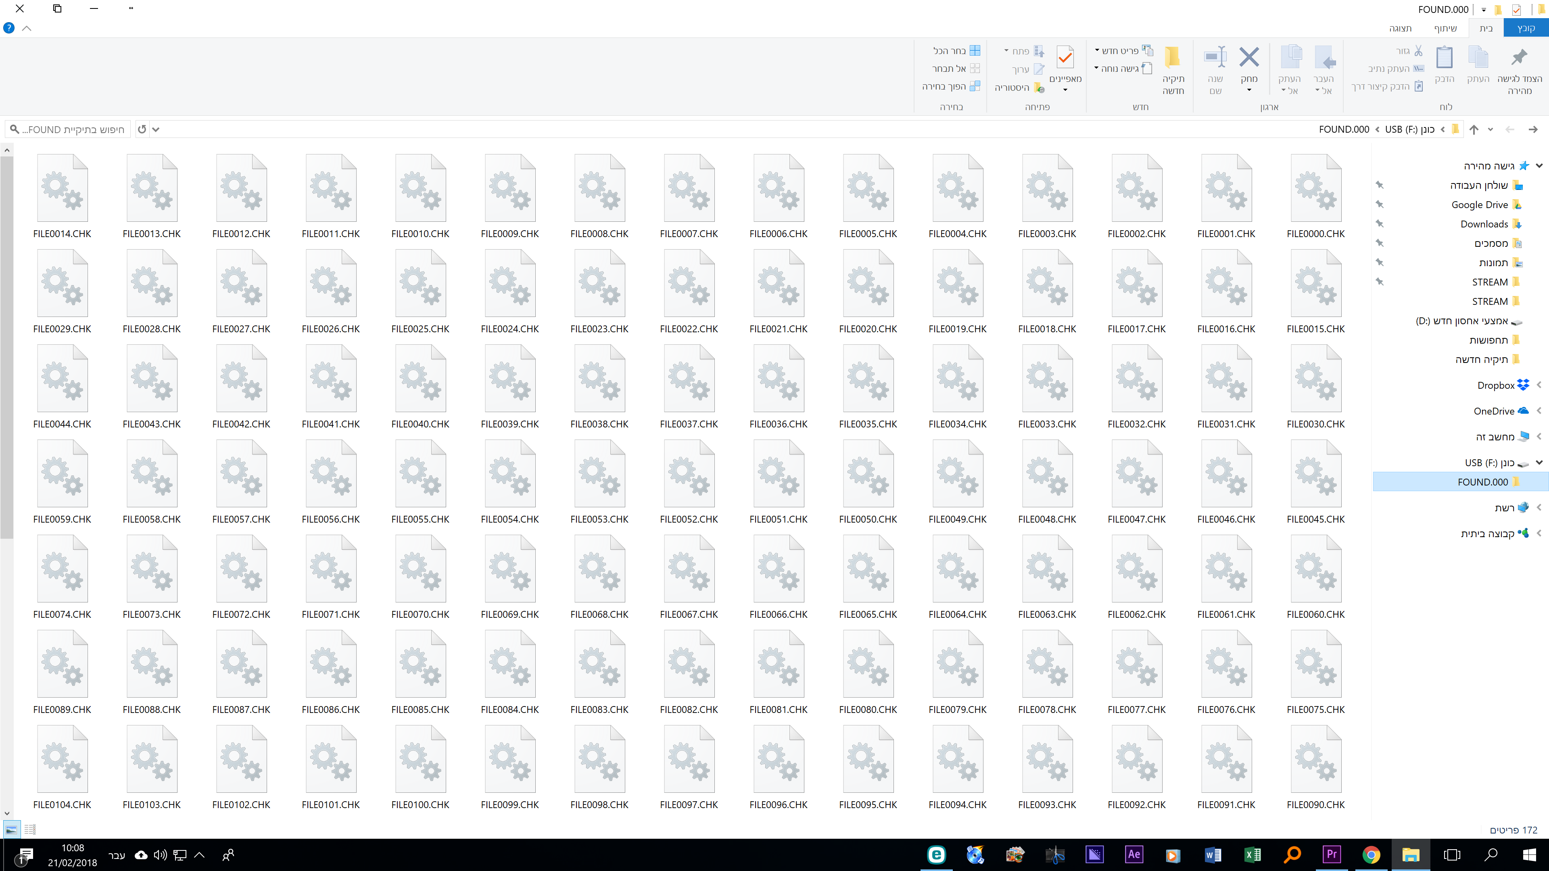Expand the Network (רשת) node

pyautogui.click(x=1539, y=508)
